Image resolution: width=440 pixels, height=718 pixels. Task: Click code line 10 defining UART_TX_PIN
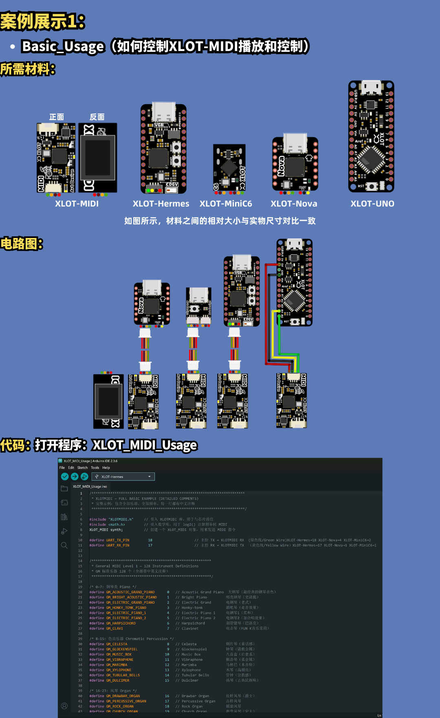click(x=109, y=540)
